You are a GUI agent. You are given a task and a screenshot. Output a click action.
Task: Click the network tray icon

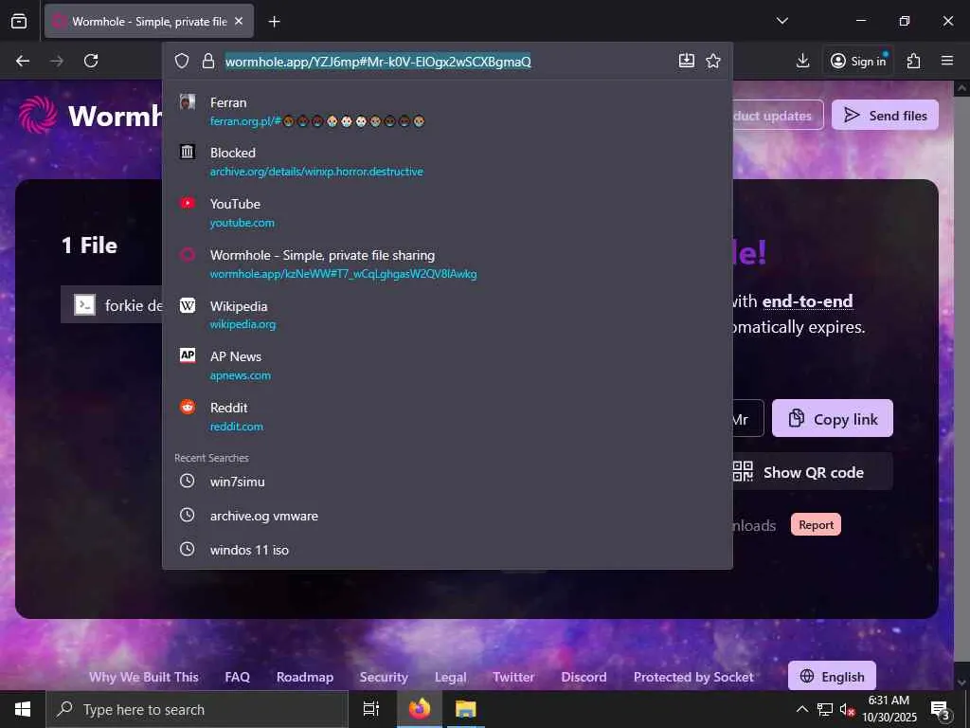point(825,709)
